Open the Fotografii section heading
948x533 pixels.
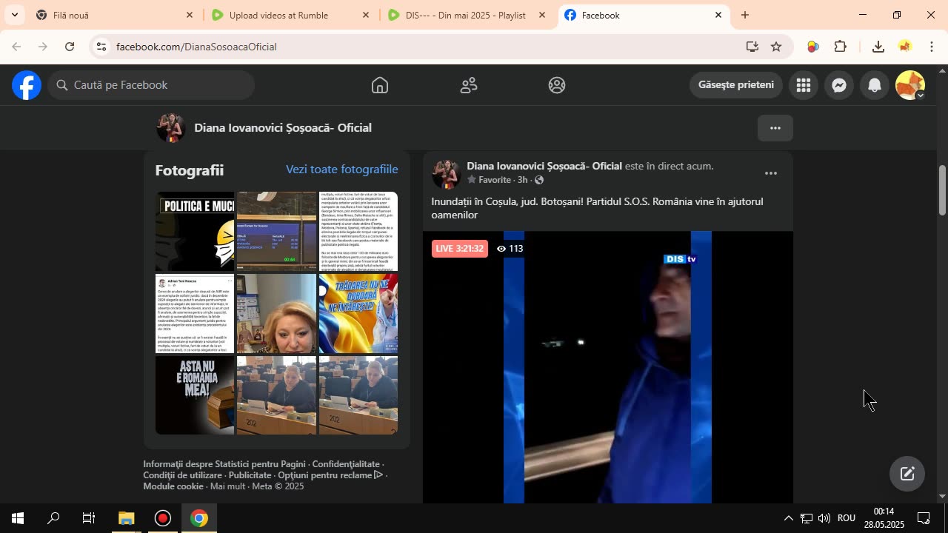(x=190, y=170)
